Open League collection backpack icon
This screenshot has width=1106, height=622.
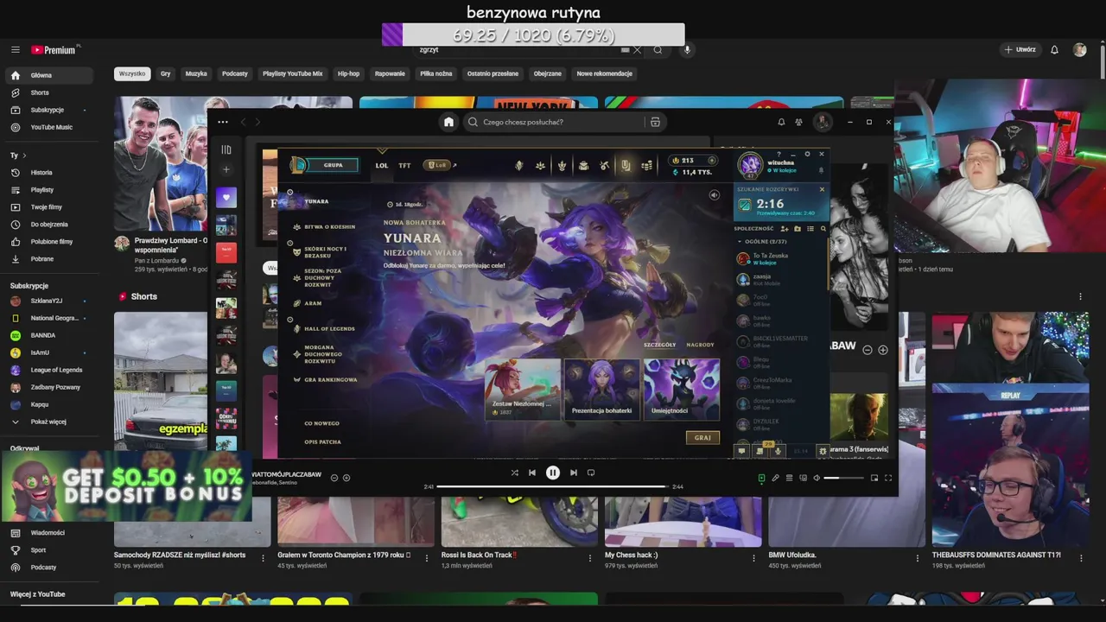[x=583, y=166]
